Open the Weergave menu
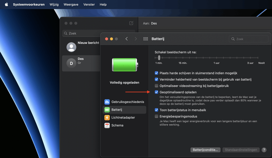The width and height of the screenshot is (272, 158). (x=71, y=4)
